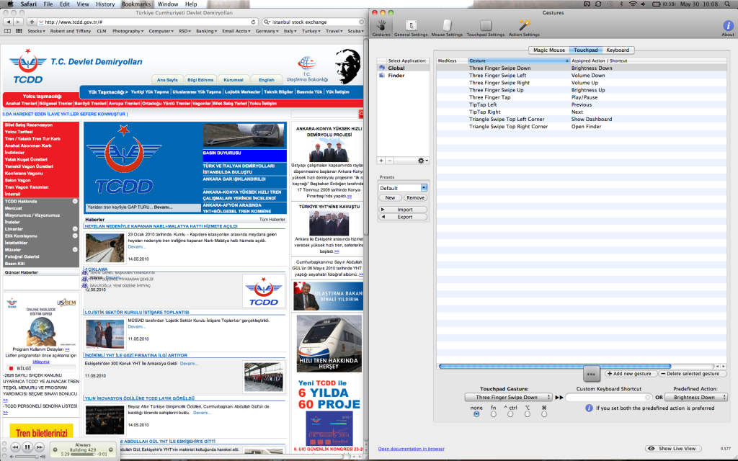Open the Bookmarks menu
The height and width of the screenshot is (461, 738).
136,4
